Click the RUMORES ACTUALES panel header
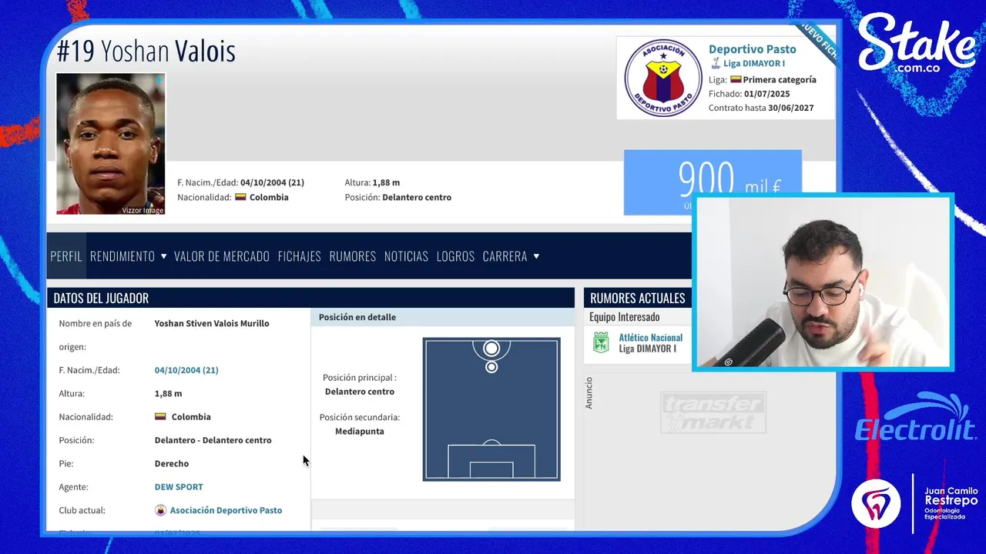The width and height of the screenshot is (986, 554). [x=638, y=298]
